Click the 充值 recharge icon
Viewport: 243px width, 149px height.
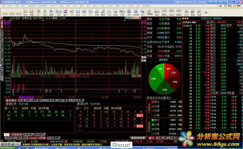[x=199, y=12]
